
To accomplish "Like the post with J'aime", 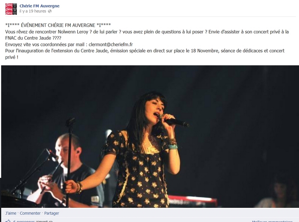I will click(x=11, y=213).
